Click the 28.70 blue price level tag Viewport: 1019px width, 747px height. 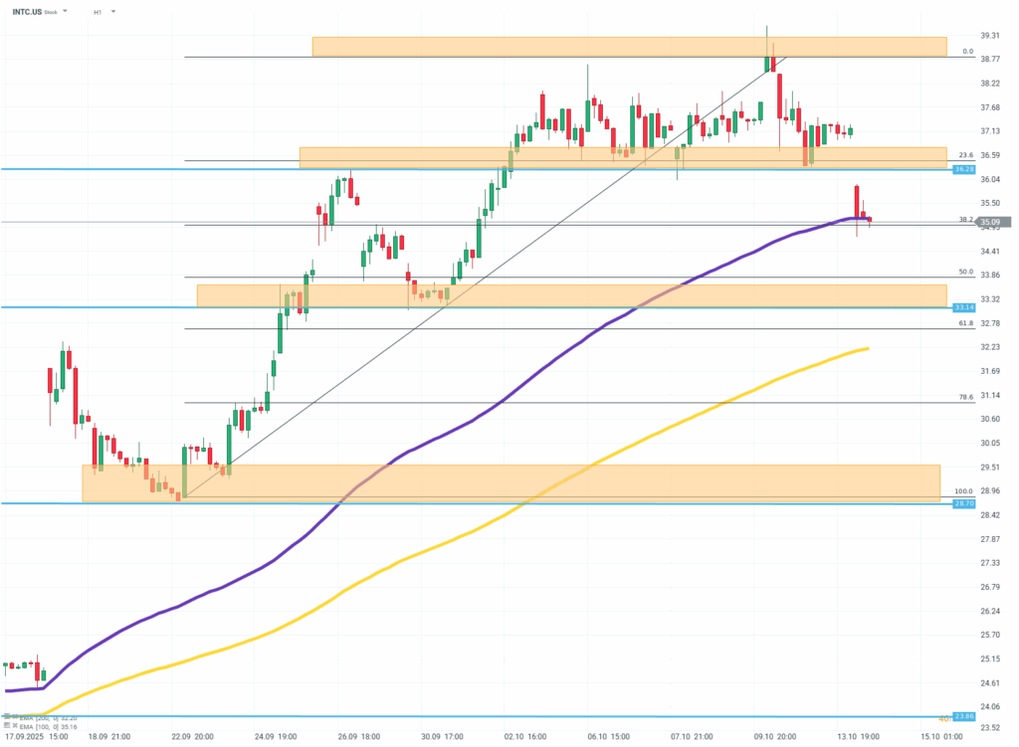(962, 504)
